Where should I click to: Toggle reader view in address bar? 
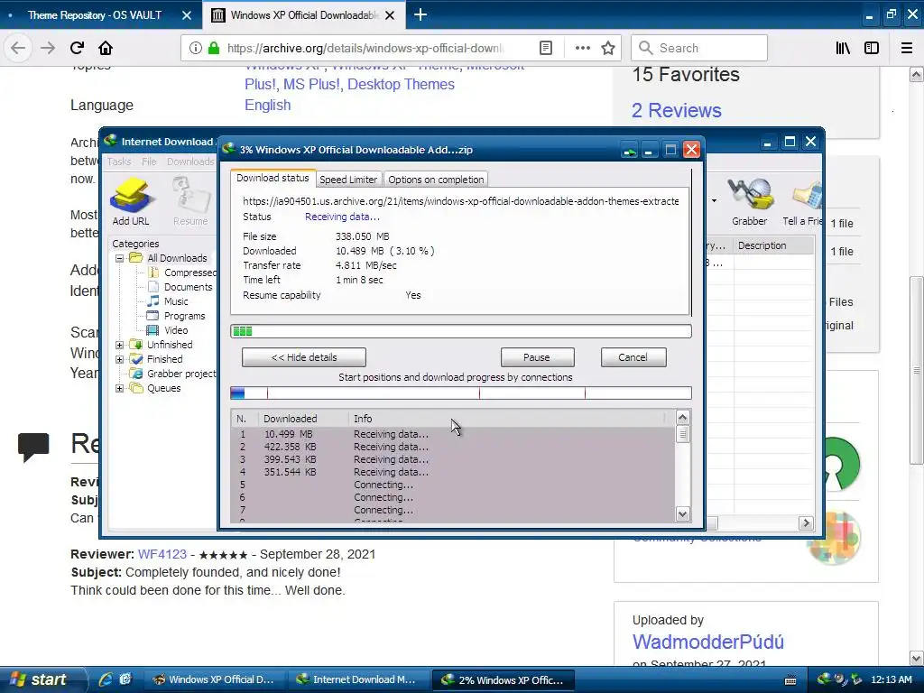pos(546,48)
